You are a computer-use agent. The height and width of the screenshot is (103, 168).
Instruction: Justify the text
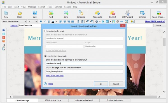coord(73,21)
